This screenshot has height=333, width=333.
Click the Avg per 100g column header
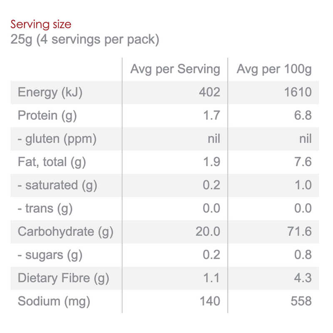(274, 69)
